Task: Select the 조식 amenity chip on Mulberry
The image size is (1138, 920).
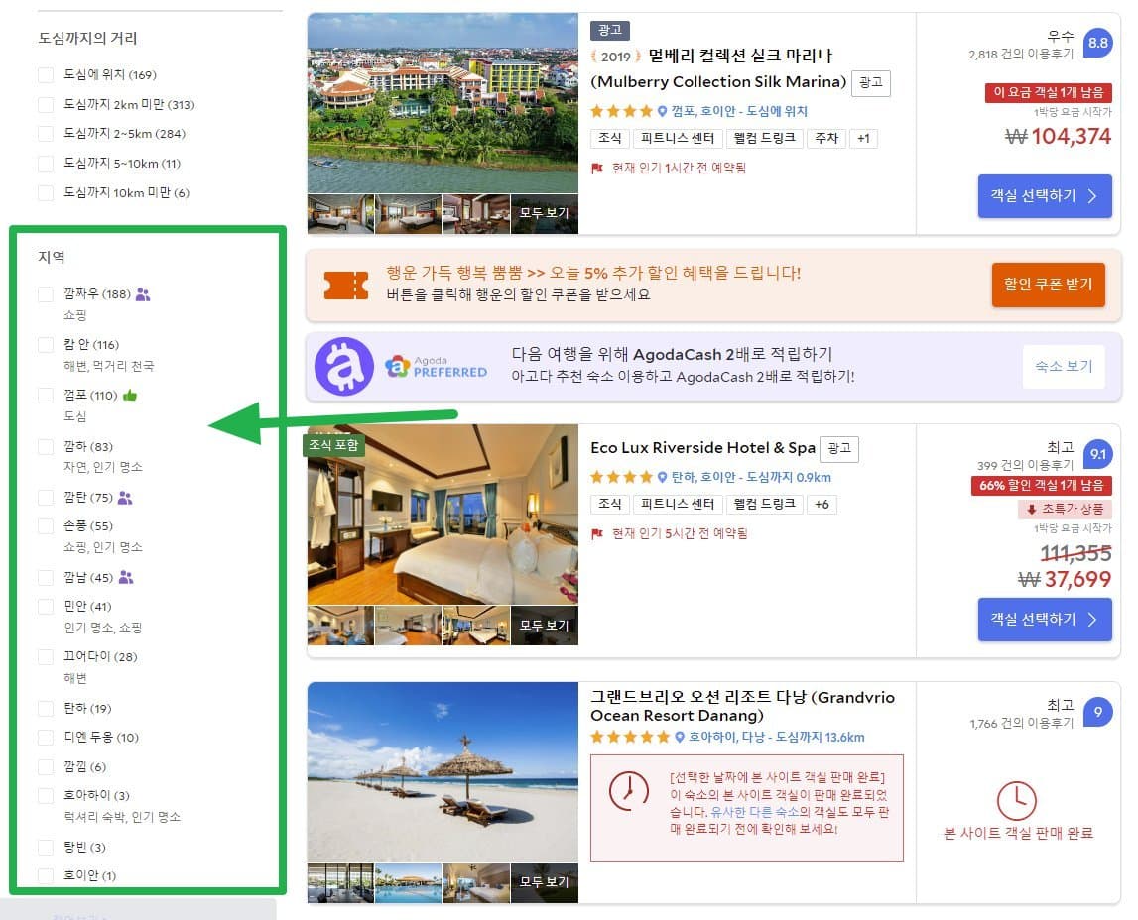Action: point(609,139)
